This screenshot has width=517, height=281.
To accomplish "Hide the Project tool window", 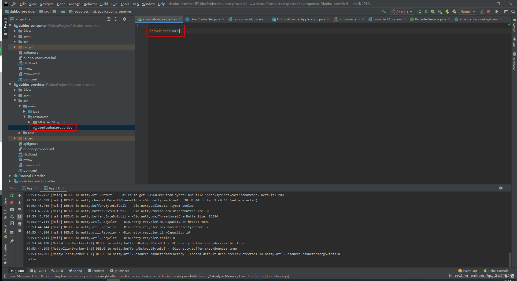I will pyautogui.click(x=131, y=19).
